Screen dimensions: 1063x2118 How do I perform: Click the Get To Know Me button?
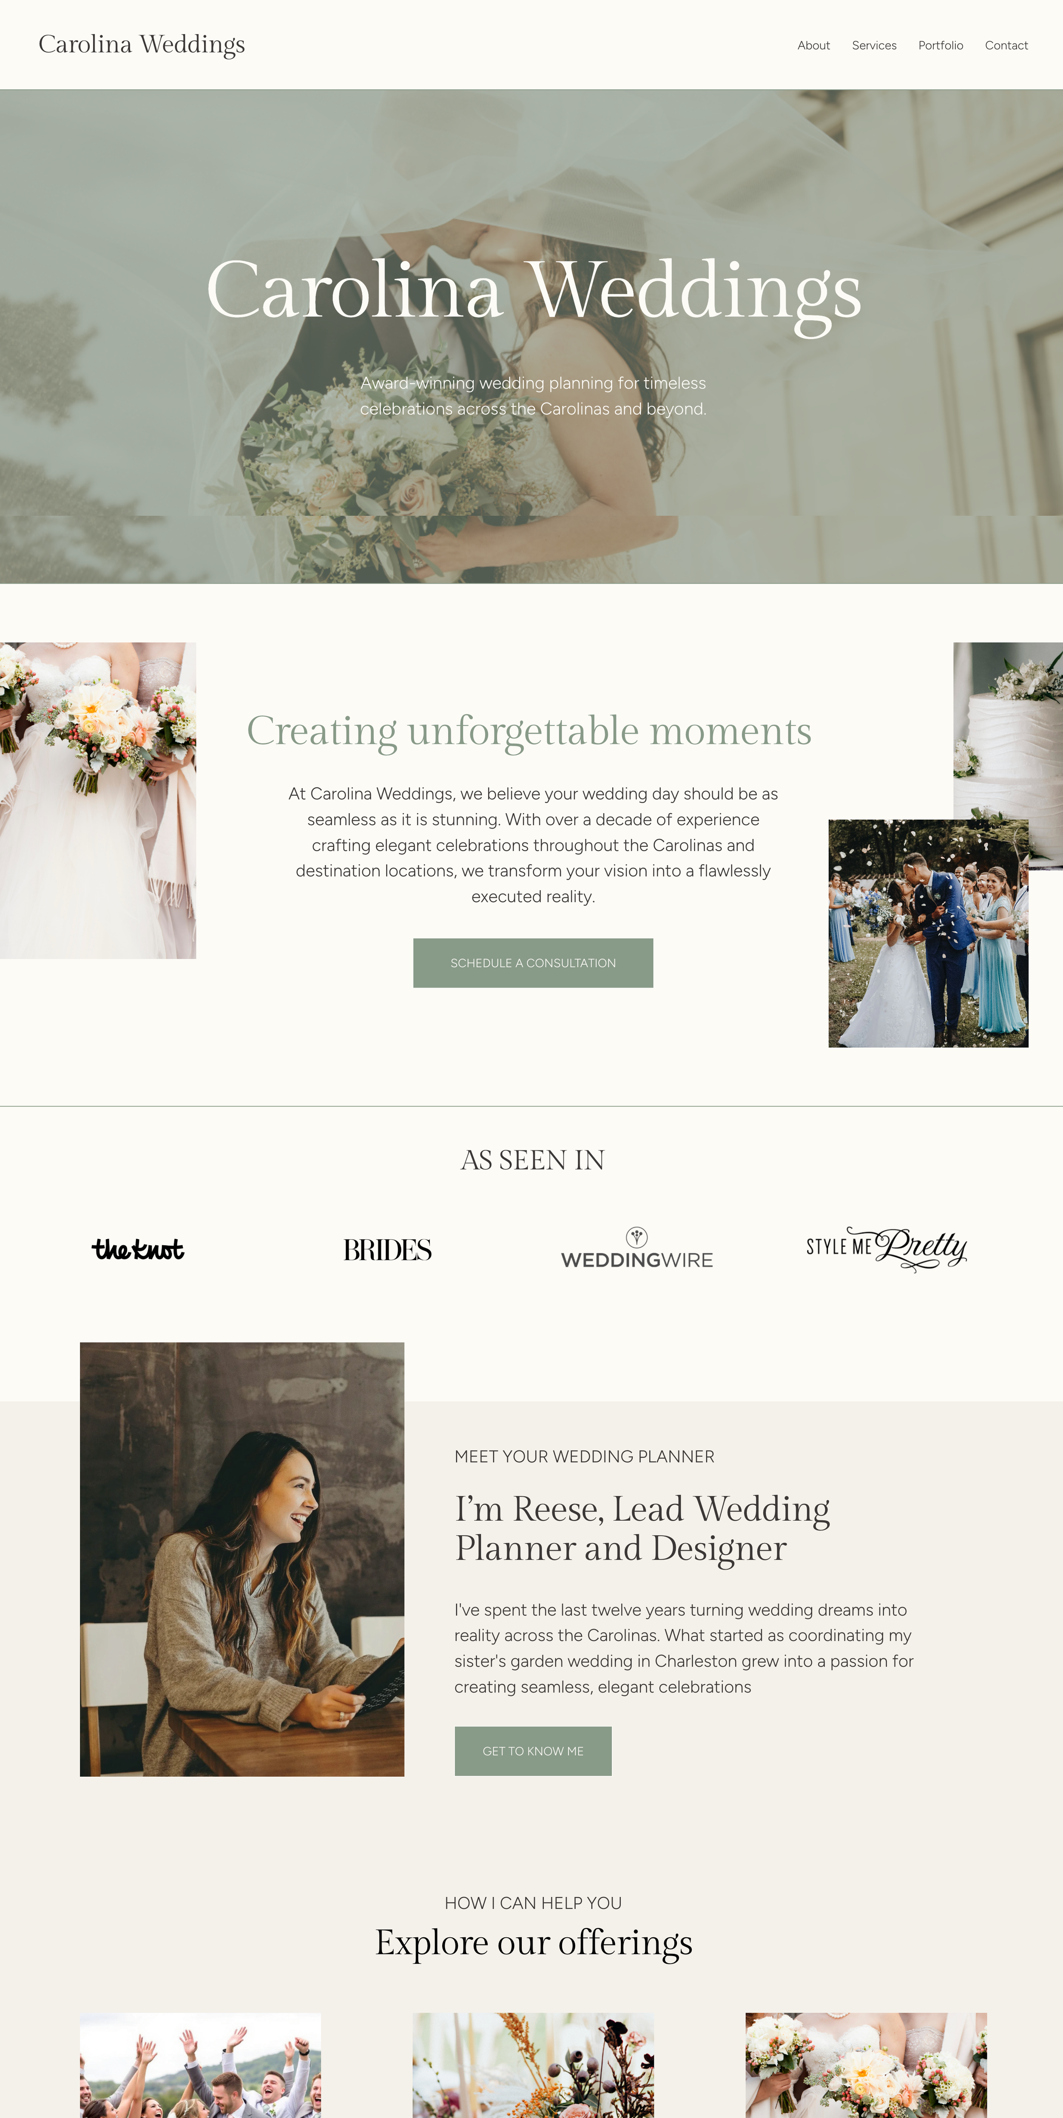533,1750
